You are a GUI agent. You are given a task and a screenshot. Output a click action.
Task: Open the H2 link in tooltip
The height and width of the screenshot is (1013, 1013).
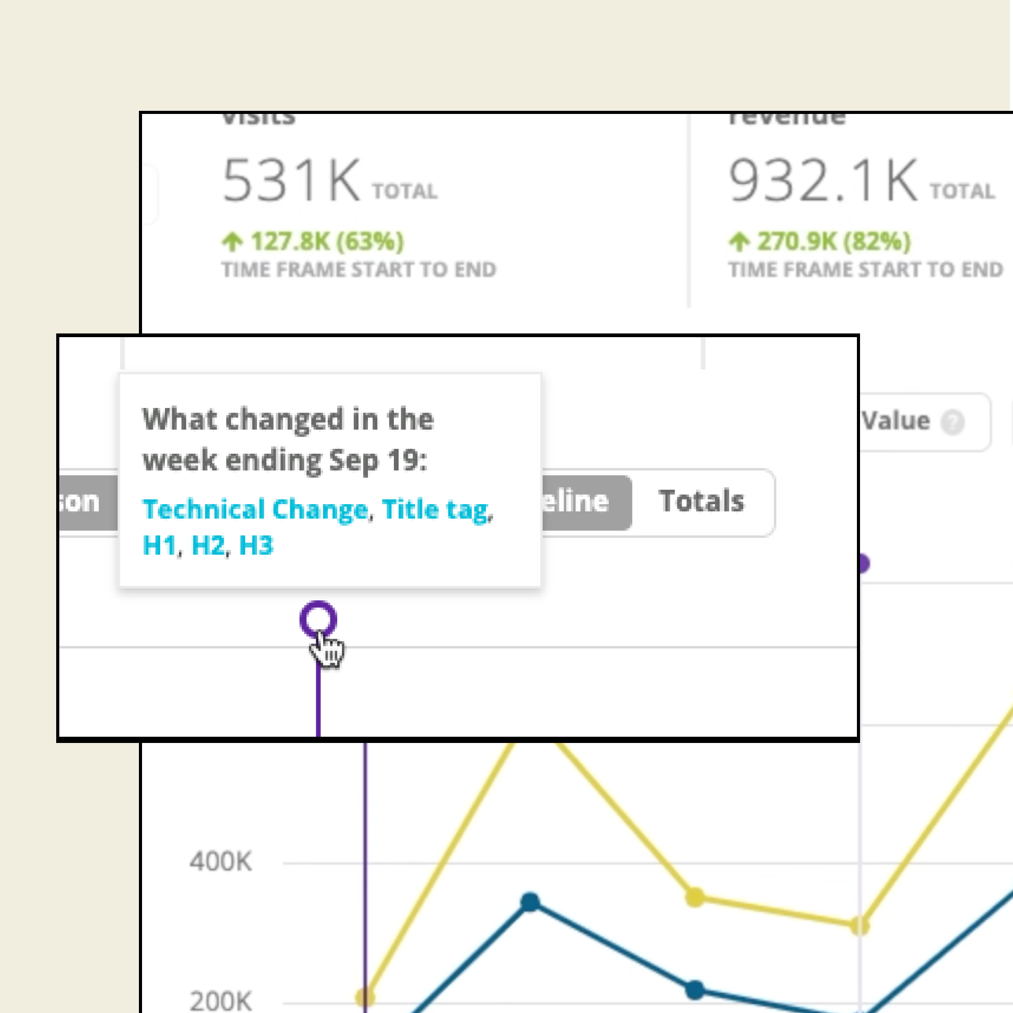(x=208, y=545)
